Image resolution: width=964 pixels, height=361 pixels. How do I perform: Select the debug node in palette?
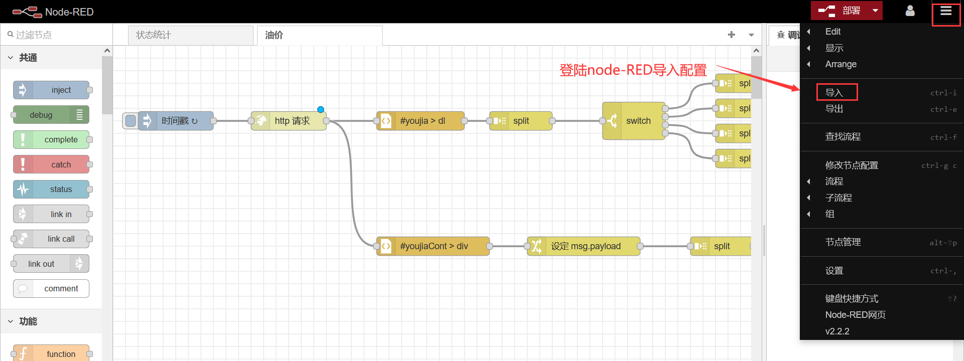click(x=51, y=115)
